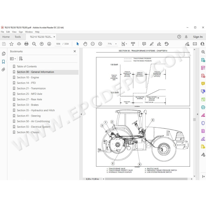206x206 pixels.
Task: Show page thumbnails panel
Action: pos(4,54)
